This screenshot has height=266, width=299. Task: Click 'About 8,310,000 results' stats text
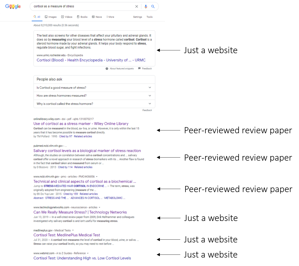(56, 25)
